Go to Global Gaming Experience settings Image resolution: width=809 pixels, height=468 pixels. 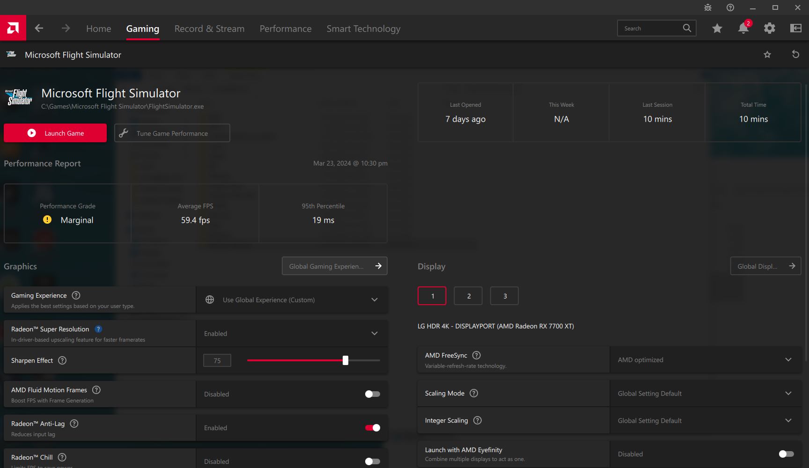click(x=335, y=266)
